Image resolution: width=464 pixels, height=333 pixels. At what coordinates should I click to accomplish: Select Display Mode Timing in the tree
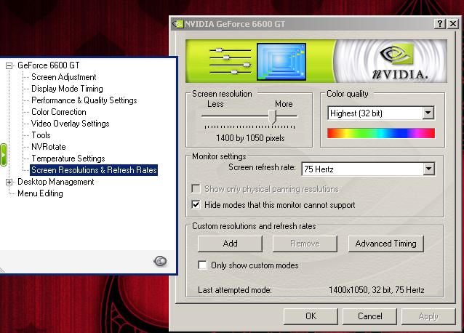click(x=67, y=89)
